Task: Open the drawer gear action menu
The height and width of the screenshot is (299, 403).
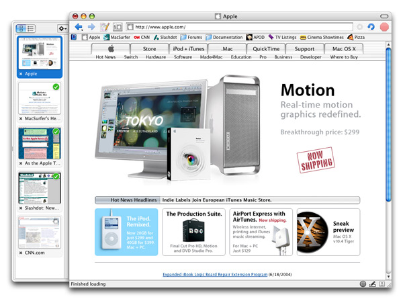Action: click(x=62, y=28)
